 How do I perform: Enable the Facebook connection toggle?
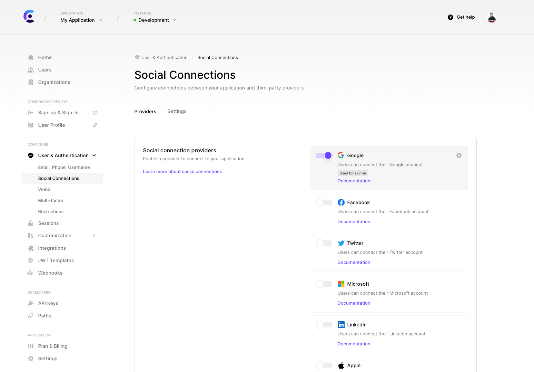click(x=324, y=202)
